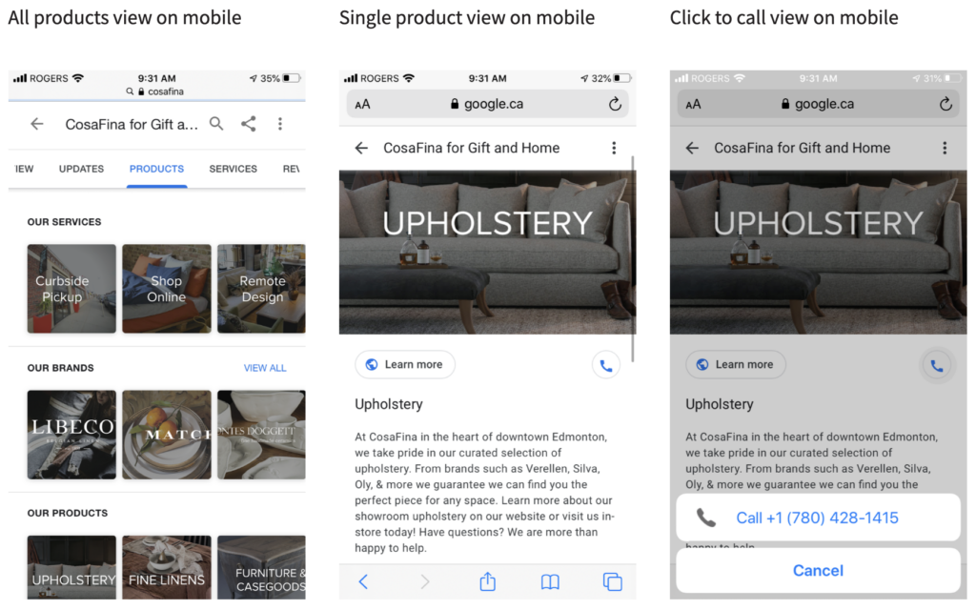The image size is (976, 610).
Task: Open the three-dot menu in single product view
Action: coord(614,148)
